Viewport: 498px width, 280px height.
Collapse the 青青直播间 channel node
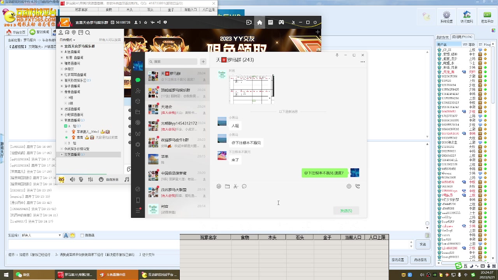coord(61,92)
